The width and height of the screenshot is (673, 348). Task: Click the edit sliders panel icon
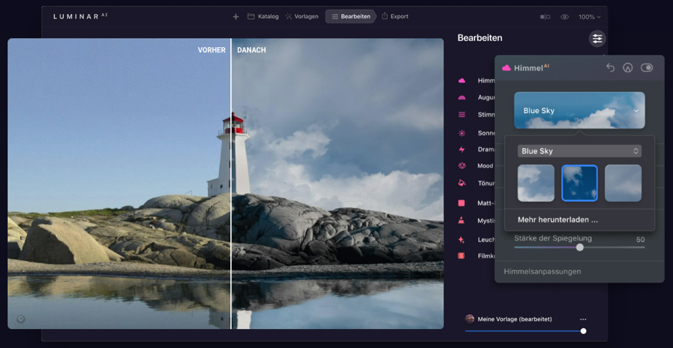[x=597, y=38]
